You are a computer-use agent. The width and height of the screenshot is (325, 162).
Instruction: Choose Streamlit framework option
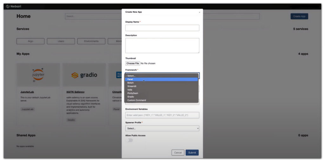[x=161, y=86]
